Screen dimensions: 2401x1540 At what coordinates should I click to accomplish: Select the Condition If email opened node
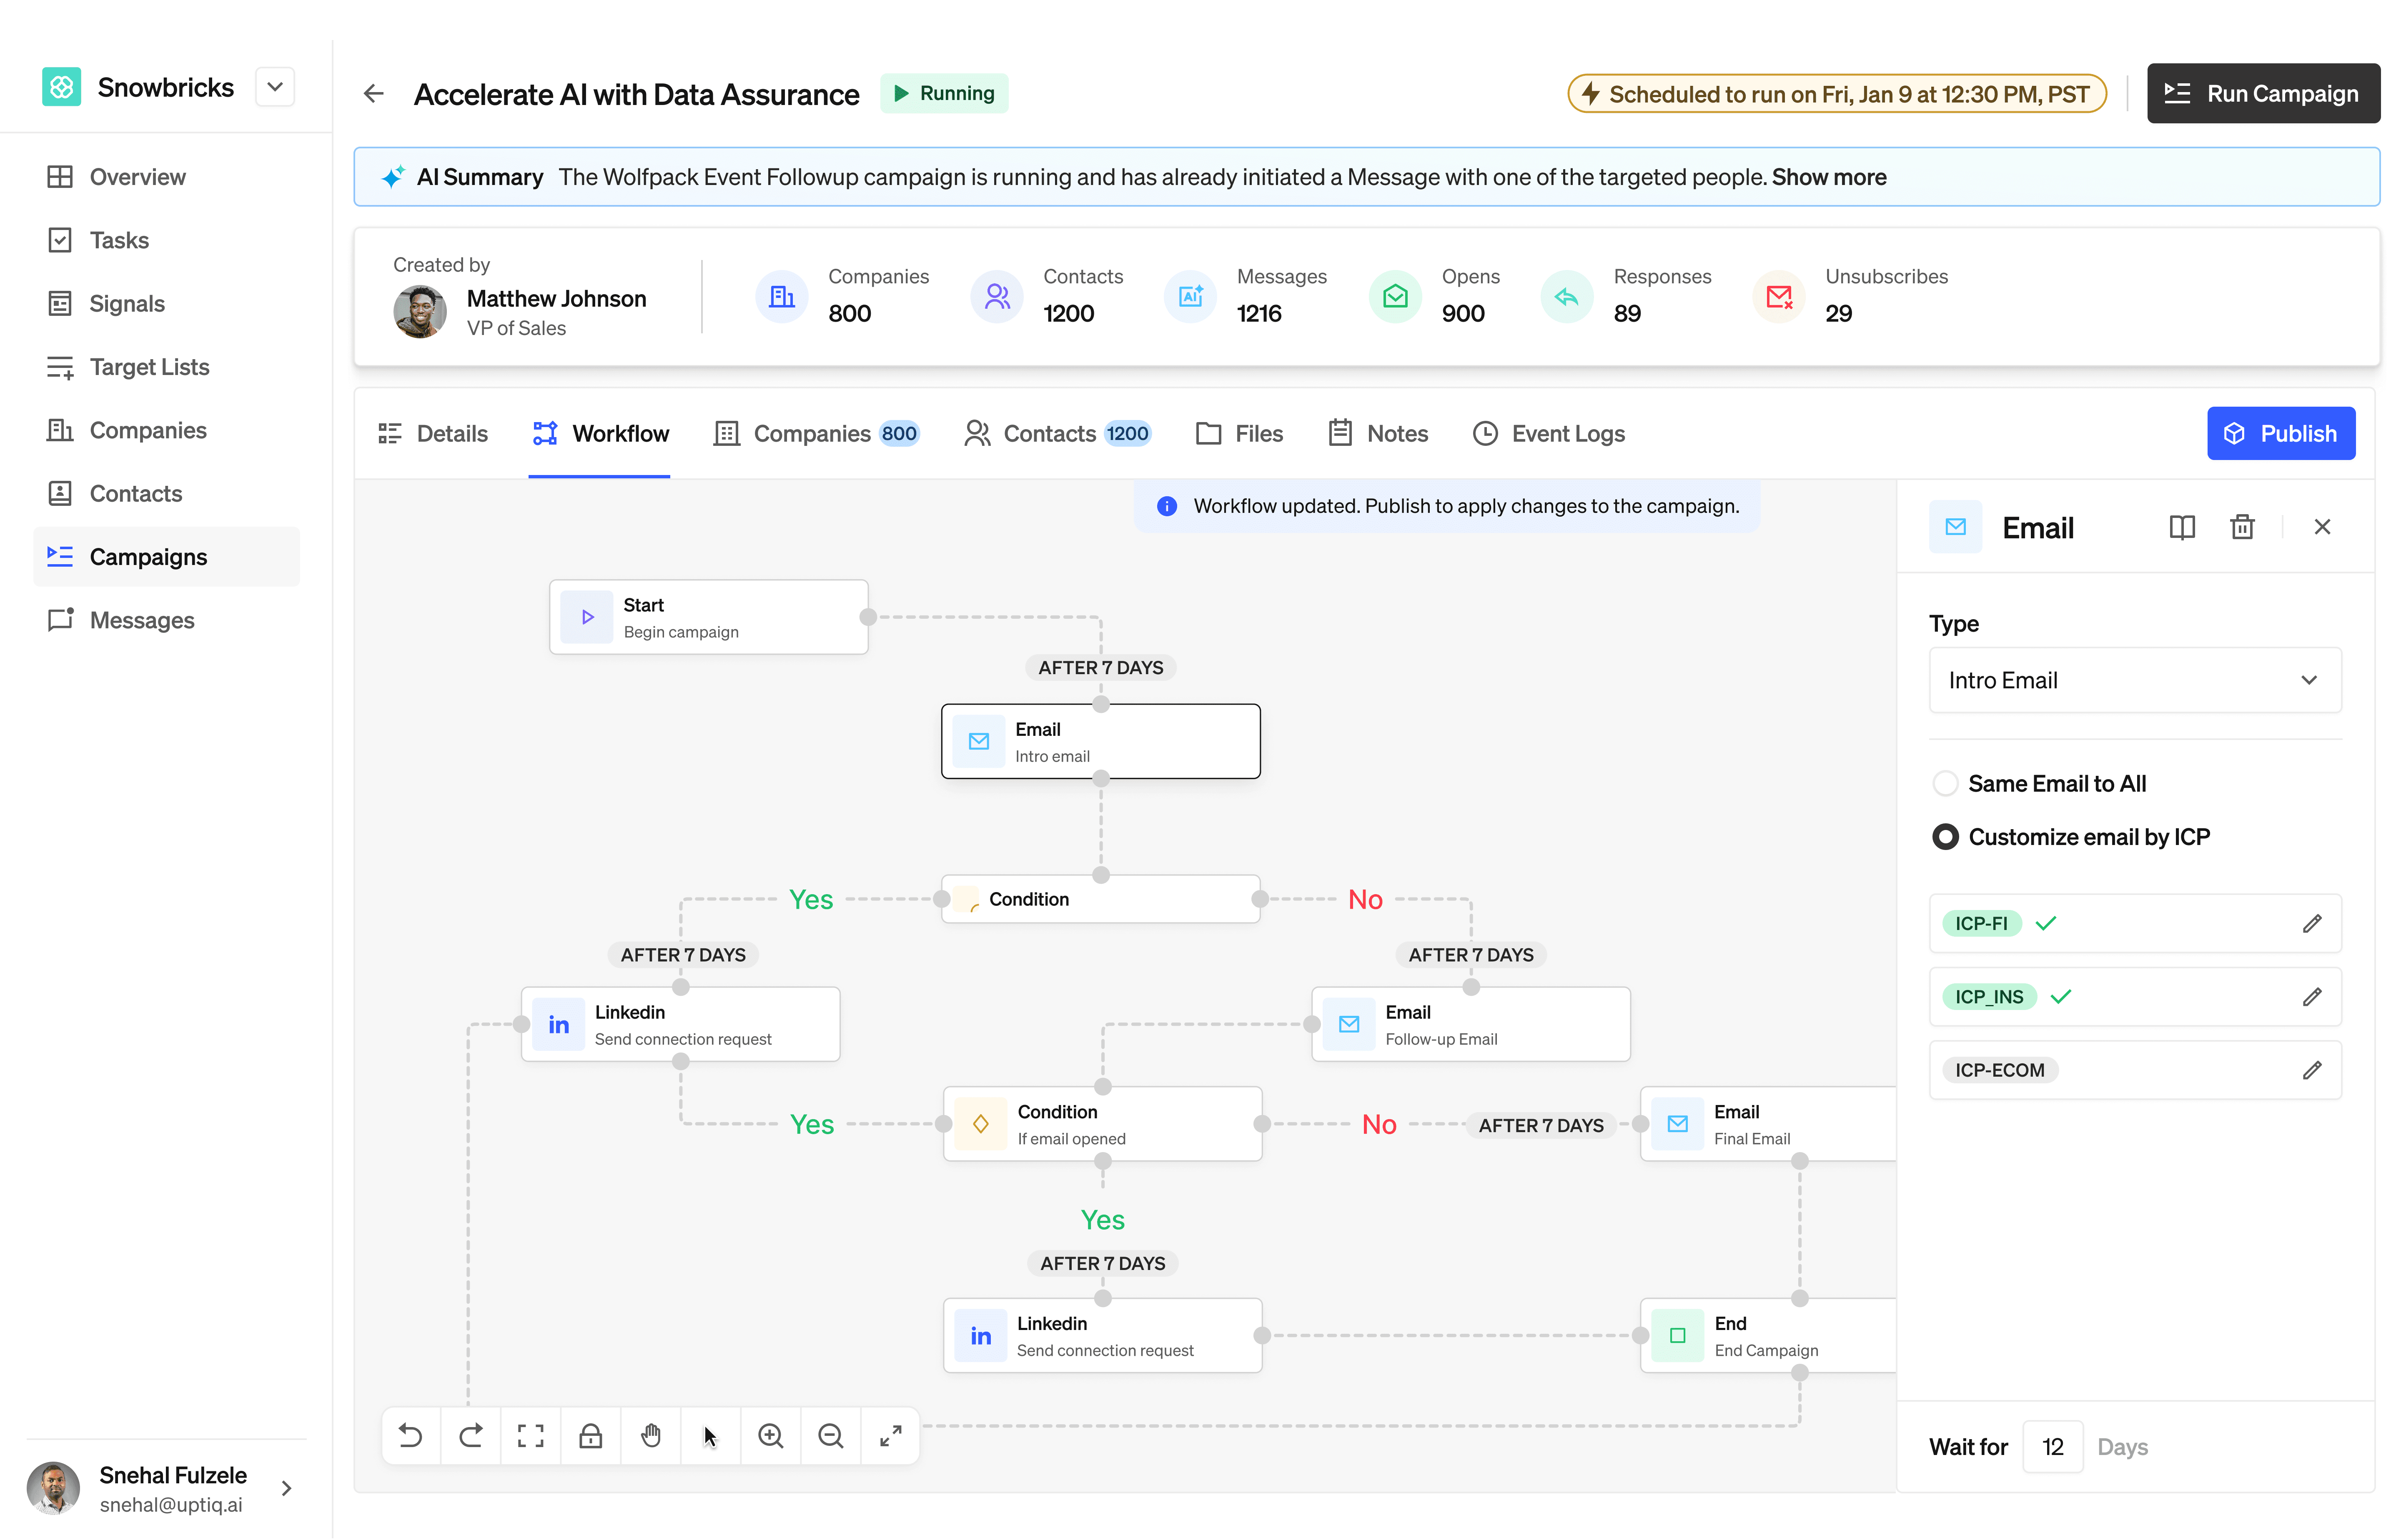click(x=1103, y=1124)
